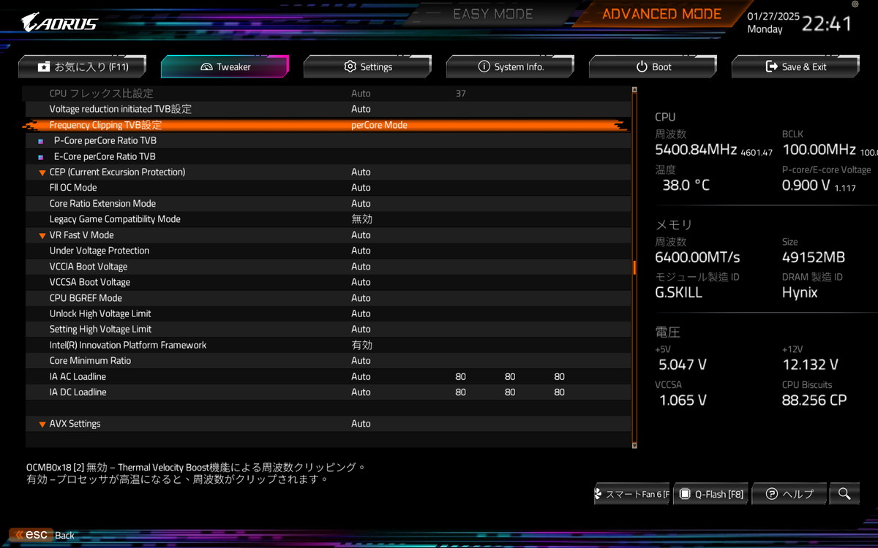
Task: Change FII OC Mode Auto value
Action: (361, 188)
